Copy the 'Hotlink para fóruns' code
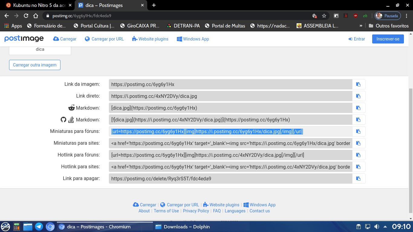Viewport: 413px width, 232px height. point(359,155)
